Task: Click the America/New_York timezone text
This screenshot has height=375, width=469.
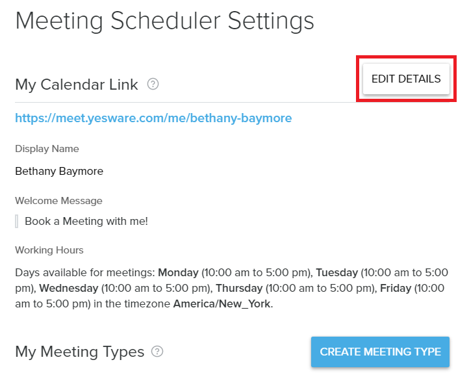Action: 222,304
